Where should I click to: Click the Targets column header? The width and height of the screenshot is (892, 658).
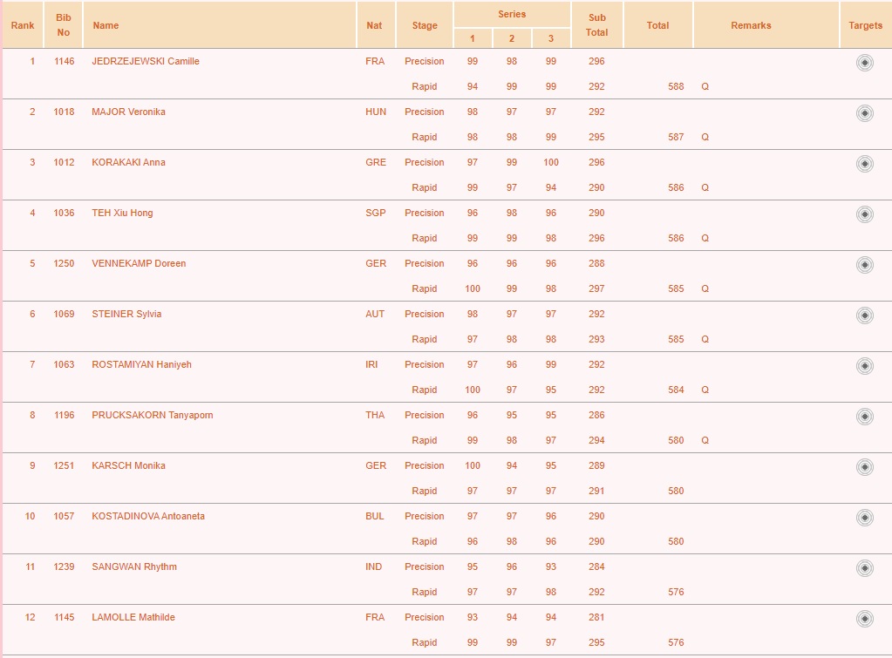[x=865, y=25]
